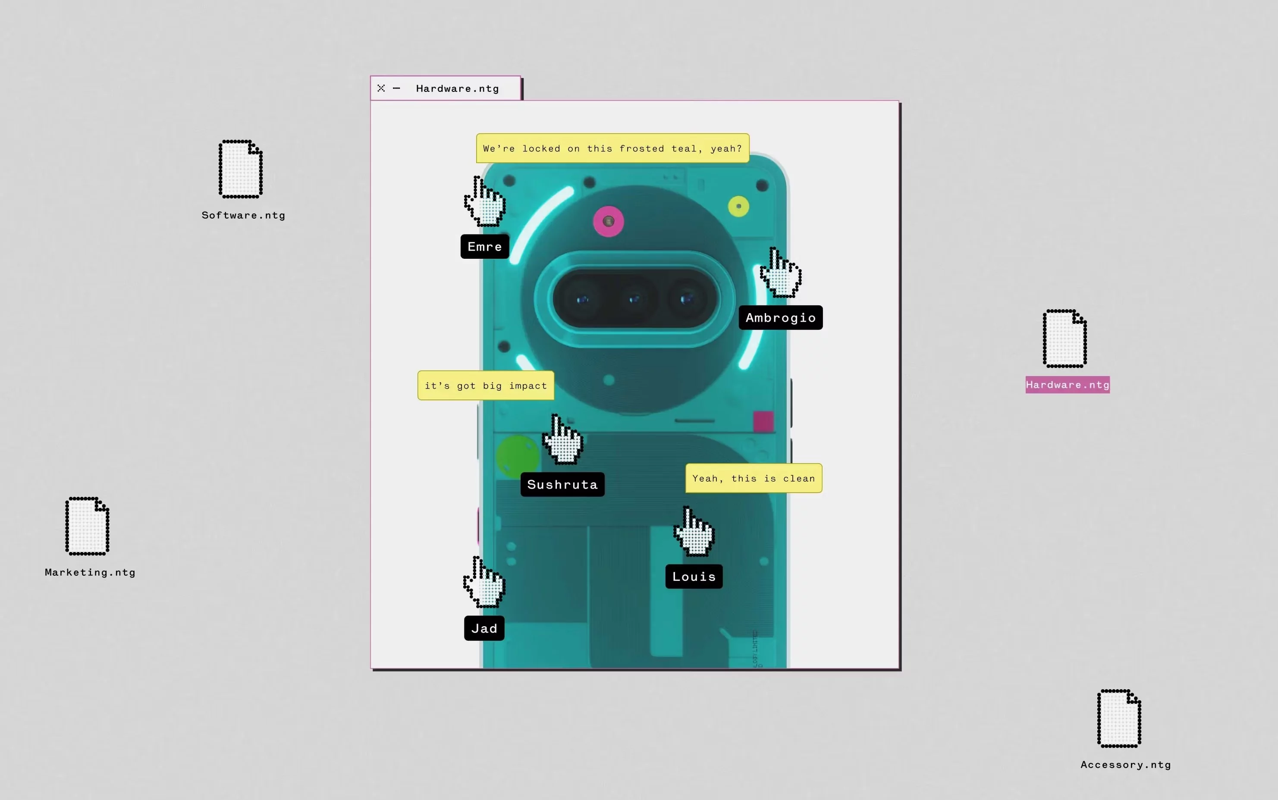Viewport: 1278px width, 800px height.
Task: Click Louis's hand cursor icon
Action: click(x=695, y=533)
